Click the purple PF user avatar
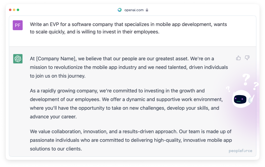This screenshot has height=167, width=265. click(x=18, y=25)
